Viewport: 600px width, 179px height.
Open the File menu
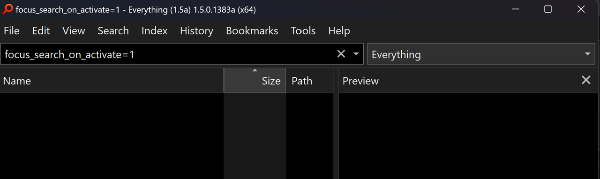click(12, 31)
